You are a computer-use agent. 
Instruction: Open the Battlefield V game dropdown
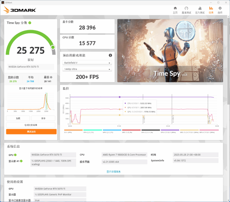(x=87, y=63)
